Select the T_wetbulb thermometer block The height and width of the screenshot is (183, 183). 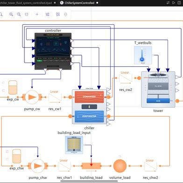(143, 55)
